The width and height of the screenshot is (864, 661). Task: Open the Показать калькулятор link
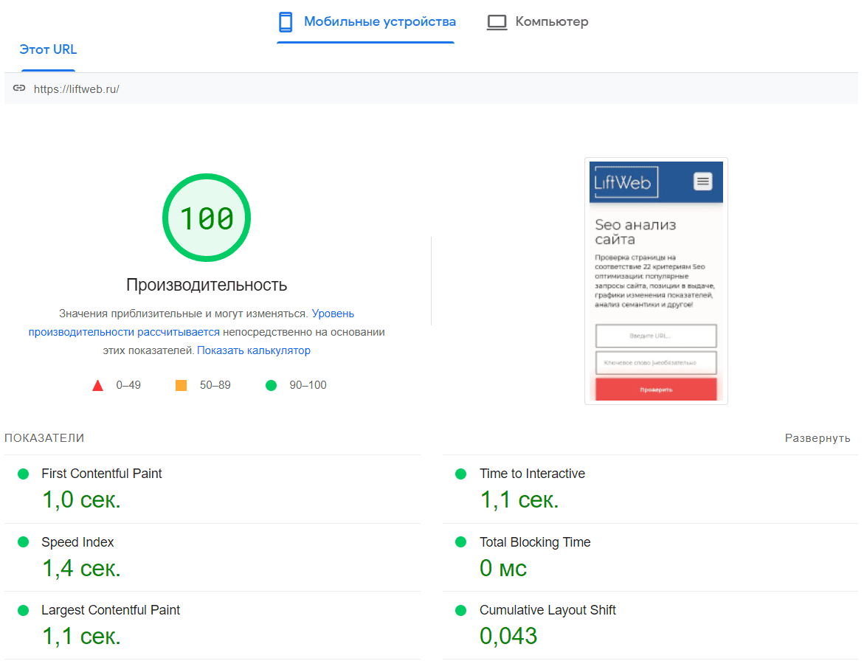(x=253, y=350)
